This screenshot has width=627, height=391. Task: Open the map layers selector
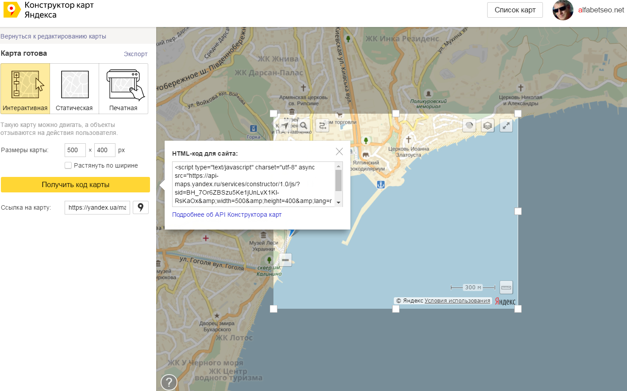coord(488,126)
